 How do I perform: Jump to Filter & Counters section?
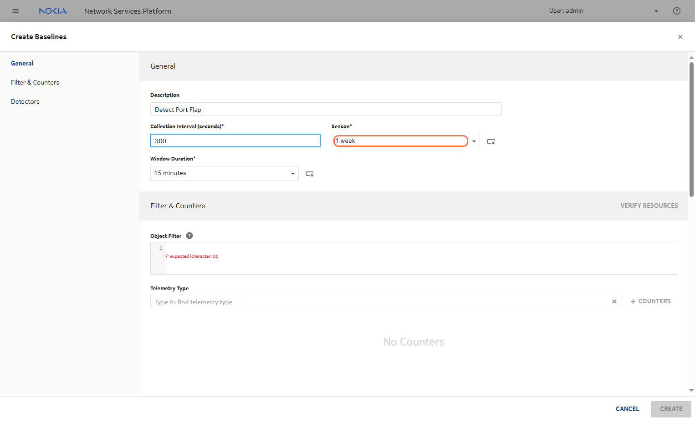tap(35, 82)
